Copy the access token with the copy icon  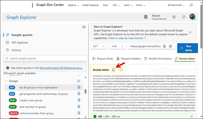point(114,70)
